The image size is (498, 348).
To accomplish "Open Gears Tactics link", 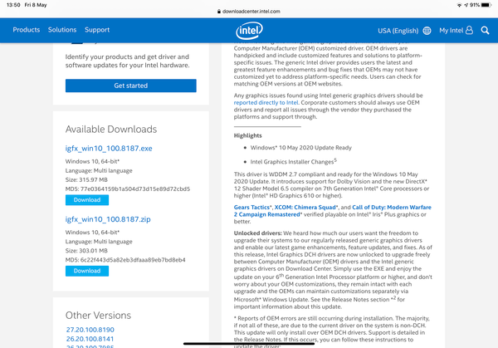I will point(251,207).
